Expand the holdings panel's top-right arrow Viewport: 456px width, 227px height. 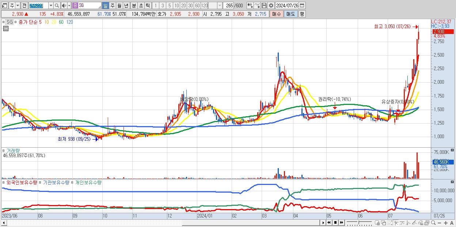(453, 182)
